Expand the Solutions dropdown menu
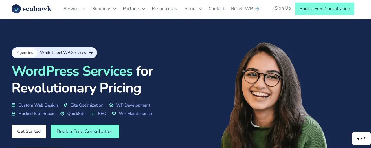 point(104,9)
